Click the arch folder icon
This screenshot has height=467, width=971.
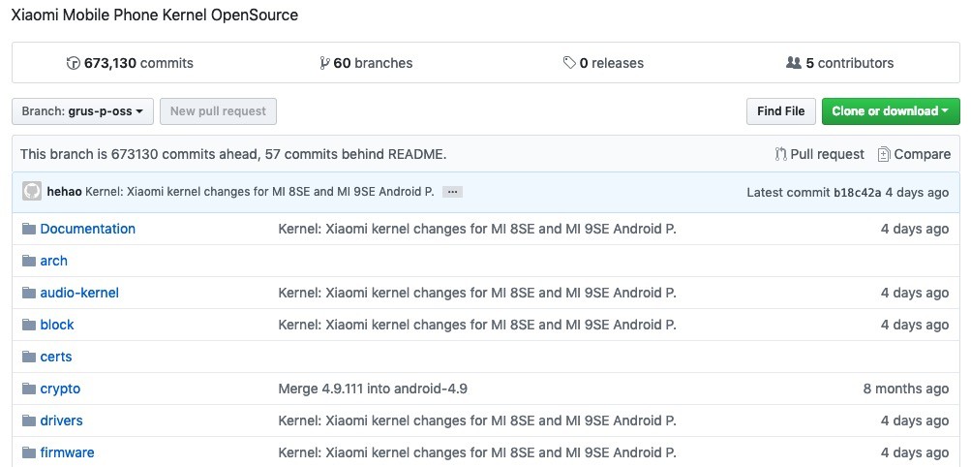pos(29,261)
